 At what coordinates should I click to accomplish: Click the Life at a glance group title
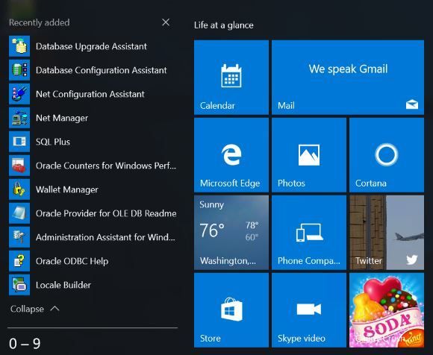[224, 25]
